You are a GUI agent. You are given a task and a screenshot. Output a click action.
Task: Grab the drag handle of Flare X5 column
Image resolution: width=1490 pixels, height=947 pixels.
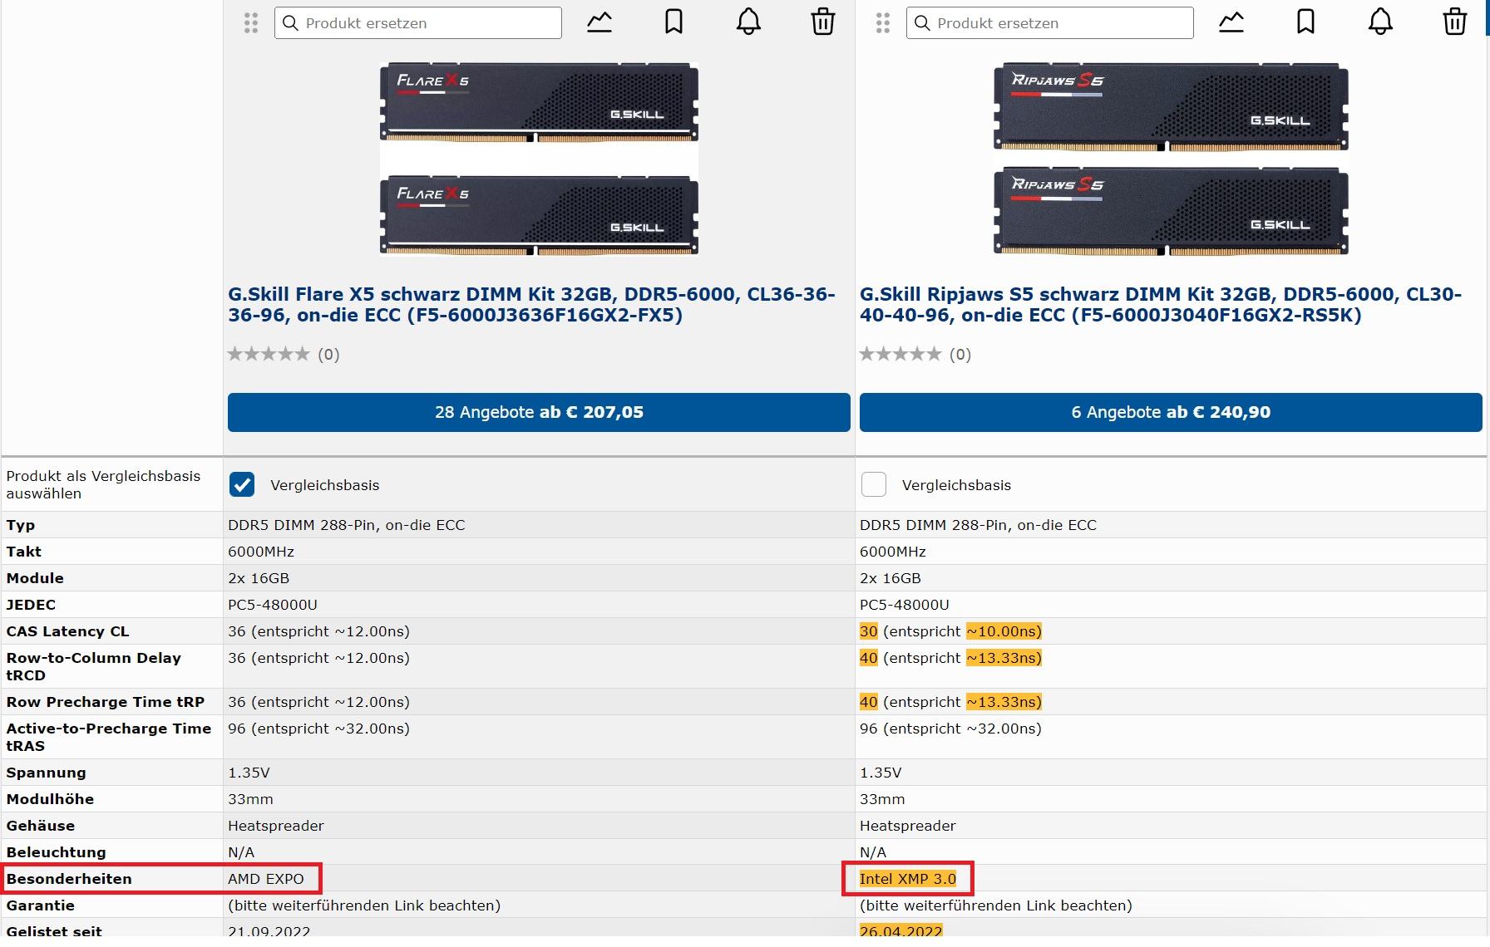tap(251, 22)
